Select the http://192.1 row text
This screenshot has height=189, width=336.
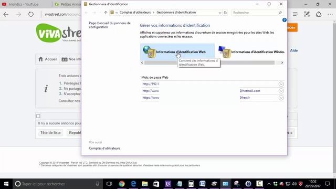click(x=151, y=84)
